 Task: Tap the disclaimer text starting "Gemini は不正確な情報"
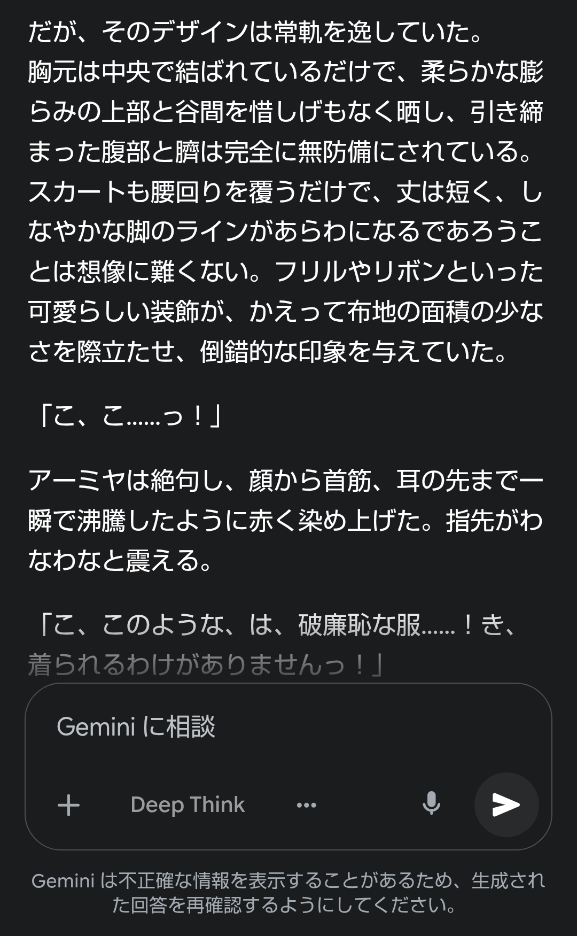(288, 880)
